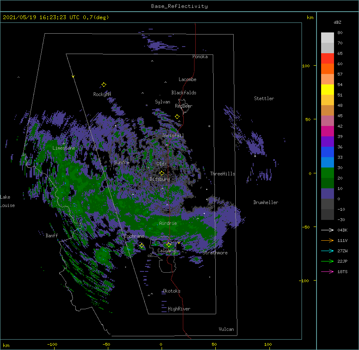359x350 pixels.
Task: Click the Sylvan label
Action: 162,102
